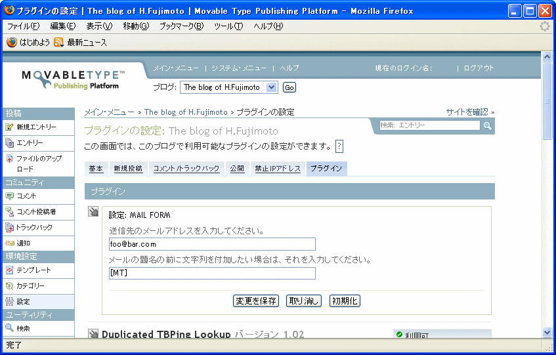Click the 初期化 button
This screenshot has width=556, height=355.
click(345, 301)
